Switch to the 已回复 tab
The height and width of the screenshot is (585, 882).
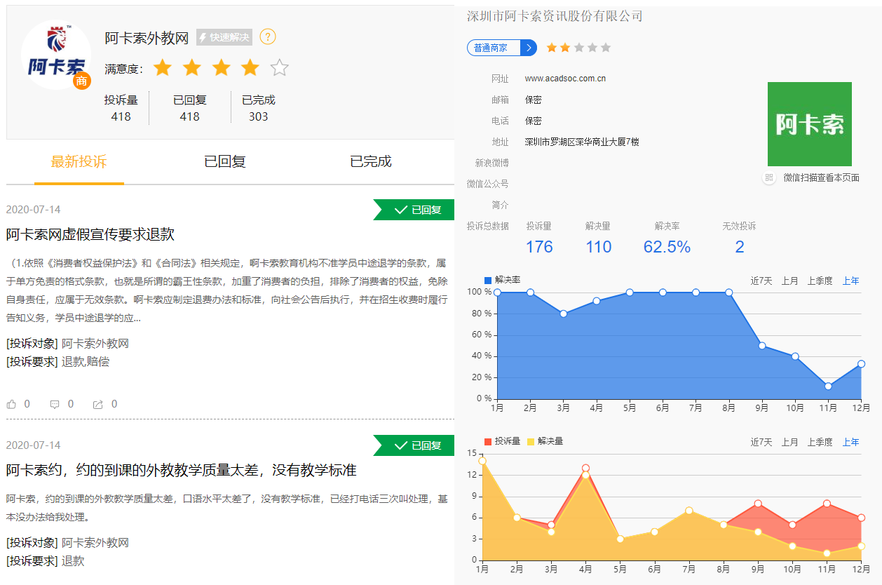[x=225, y=162]
